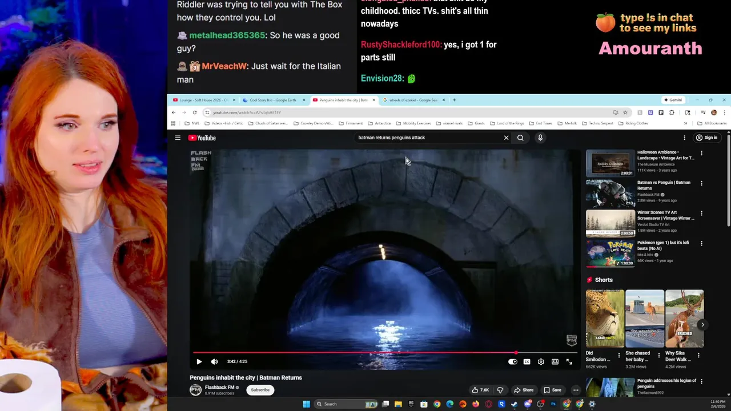Open the player settings gear
731x411 pixels.
(541, 361)
